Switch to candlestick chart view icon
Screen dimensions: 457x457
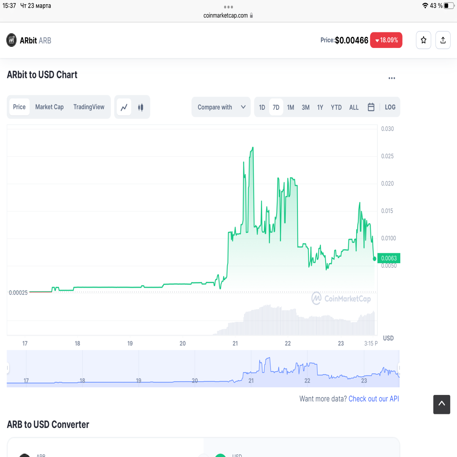[141, 107]
